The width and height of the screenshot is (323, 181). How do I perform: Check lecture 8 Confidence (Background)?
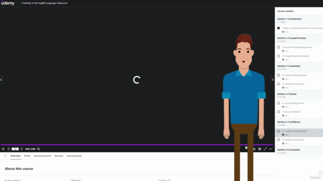coord(279,131)
